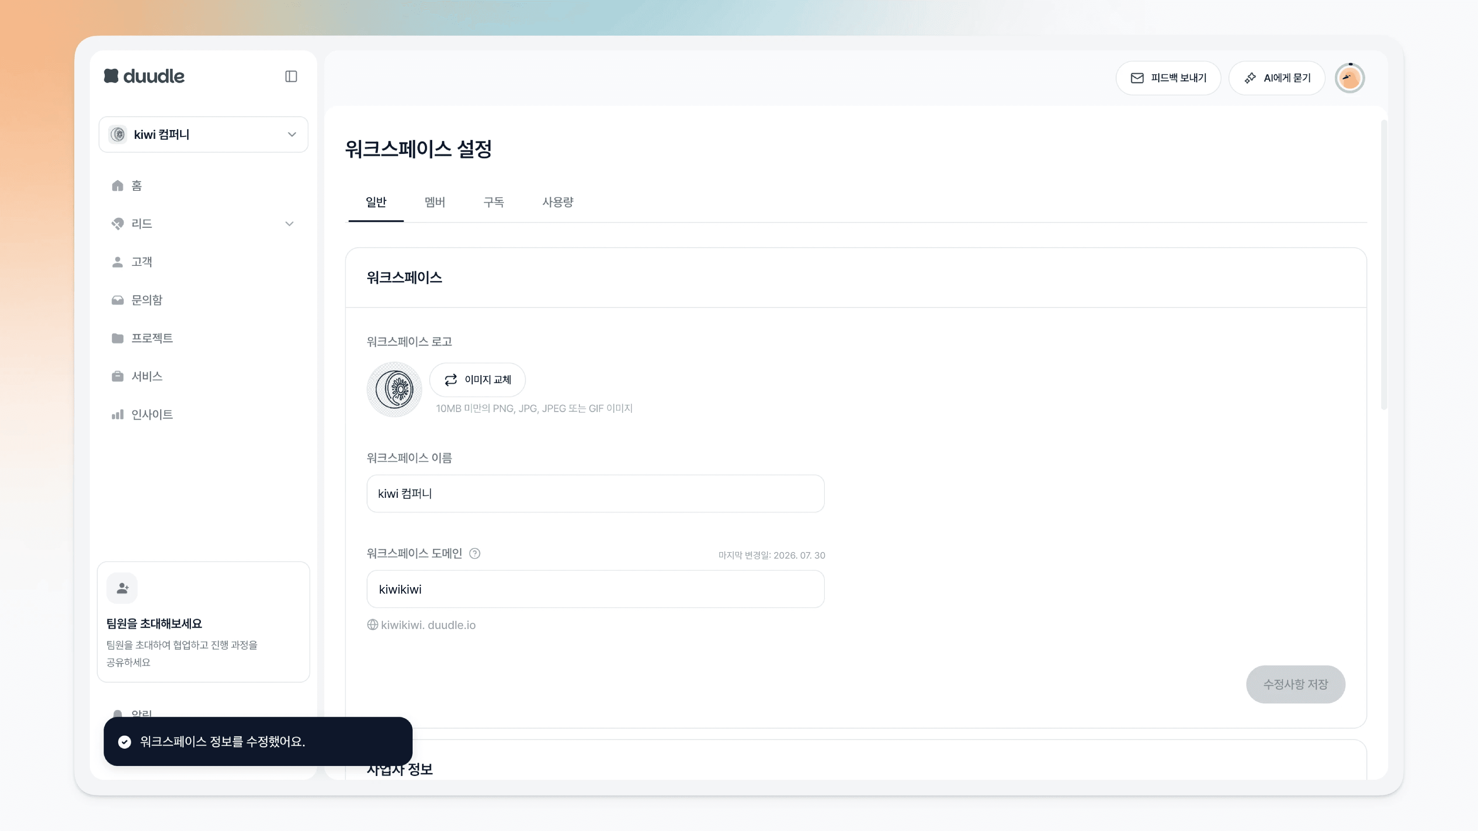Viewport: 1478px width, 831px height.
Task: Click the page vertical scrollbar
Action: 1384,265
